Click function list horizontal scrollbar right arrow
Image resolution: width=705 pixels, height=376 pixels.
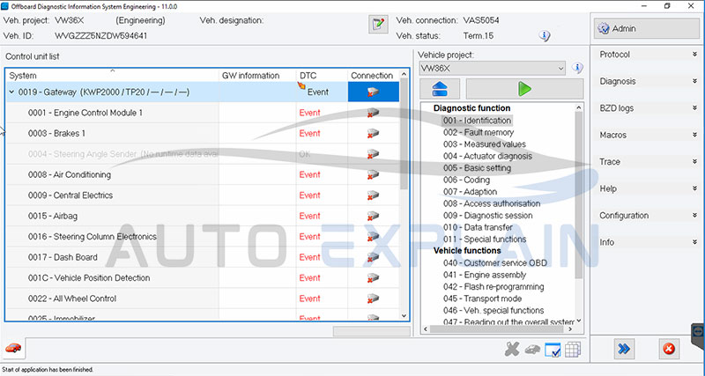coord(570,329)
